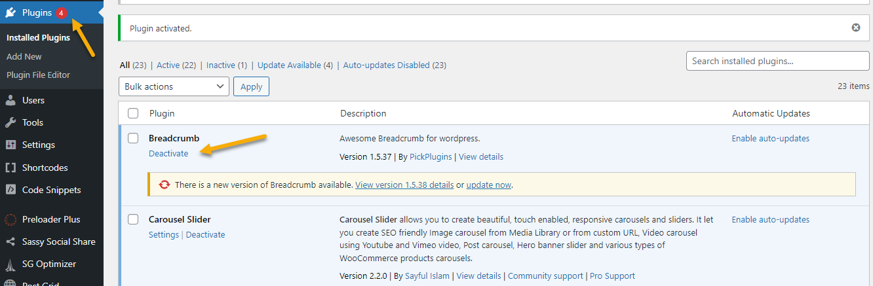View details for Carousel Slider
873x286 pixels.
478,276
